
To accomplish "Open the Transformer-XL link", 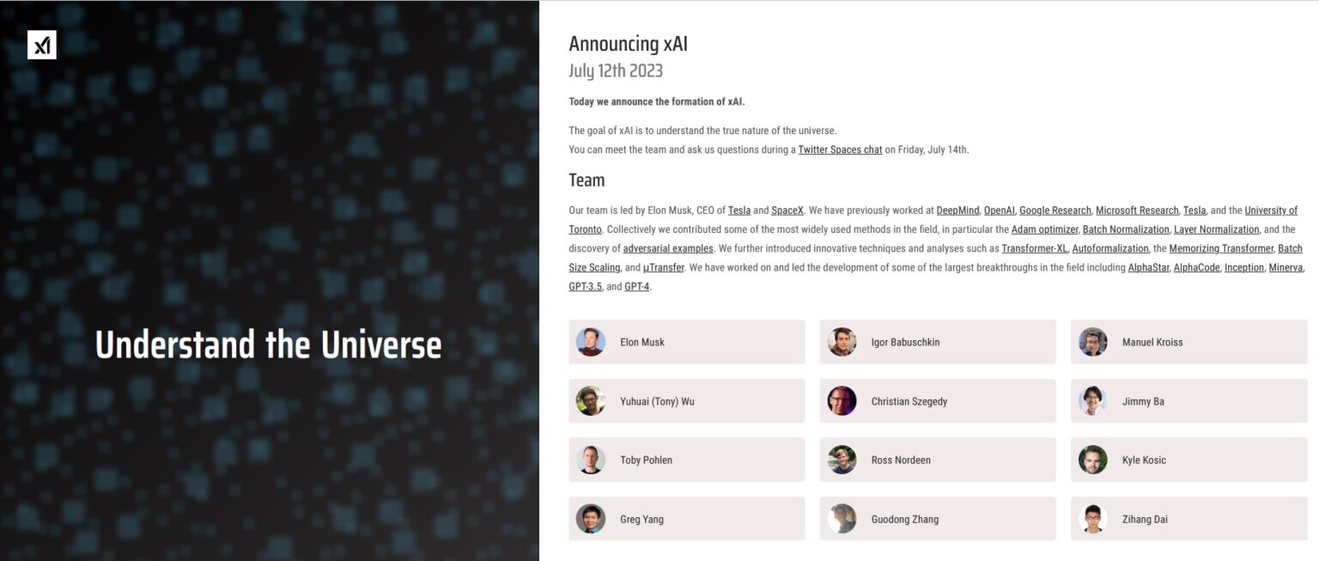I will coord(1034,248).
